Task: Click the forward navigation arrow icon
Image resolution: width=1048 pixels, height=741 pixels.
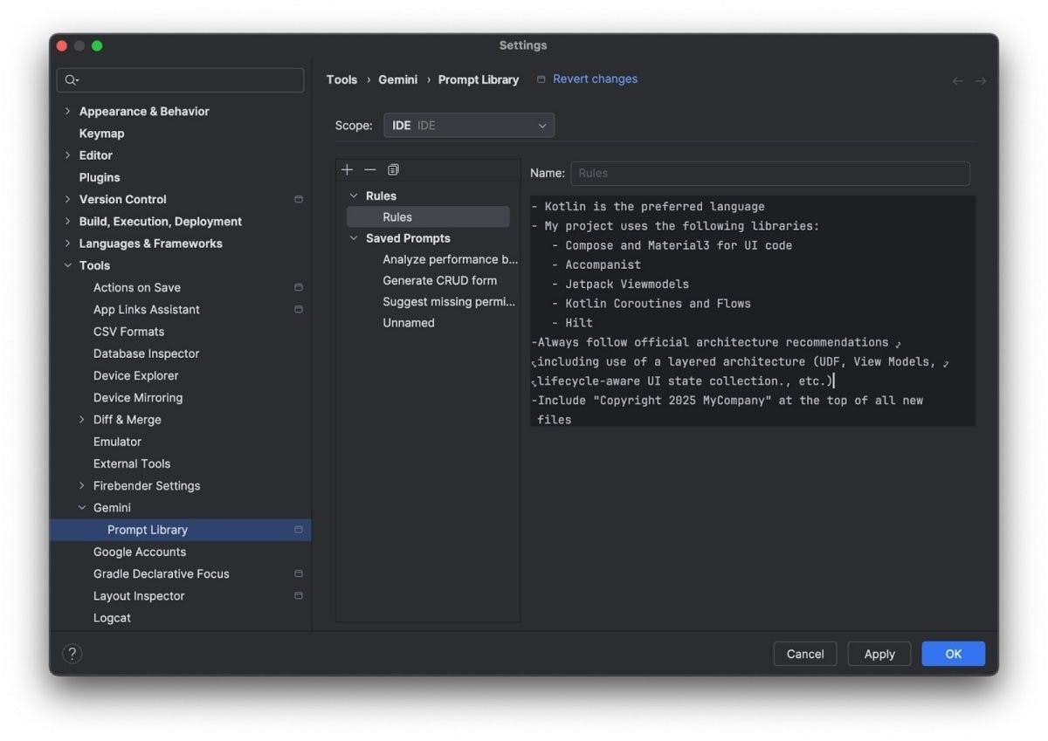Action: click(981, 80)
